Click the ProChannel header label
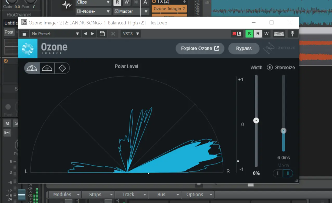 (19, 15)
